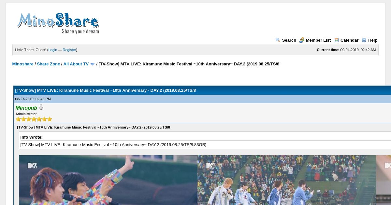The height and width of the screenshot is (205, 391).
Task: Open the breadcrumb forum jump dropdown arrow
Action: 92,64
